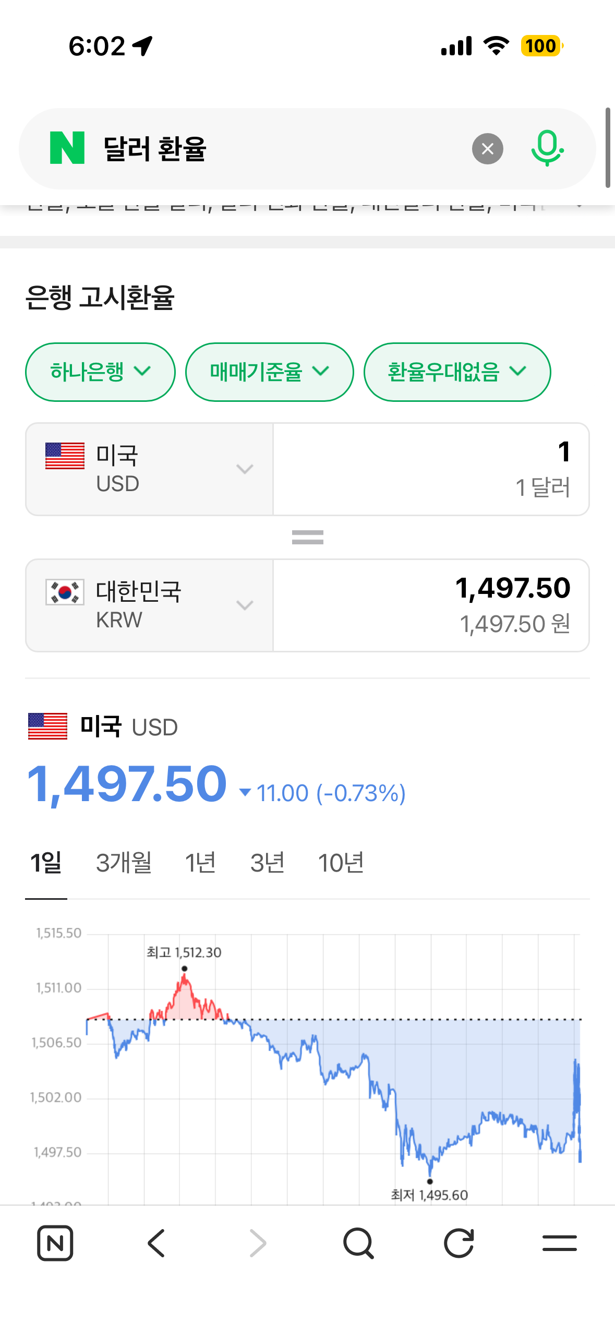
Task: Tap the dollar amount input field
Action: (431, 469)
